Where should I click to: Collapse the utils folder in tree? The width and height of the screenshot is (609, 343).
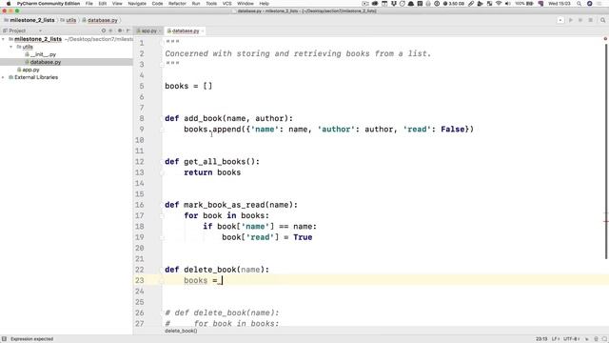(x=10, y=47)
